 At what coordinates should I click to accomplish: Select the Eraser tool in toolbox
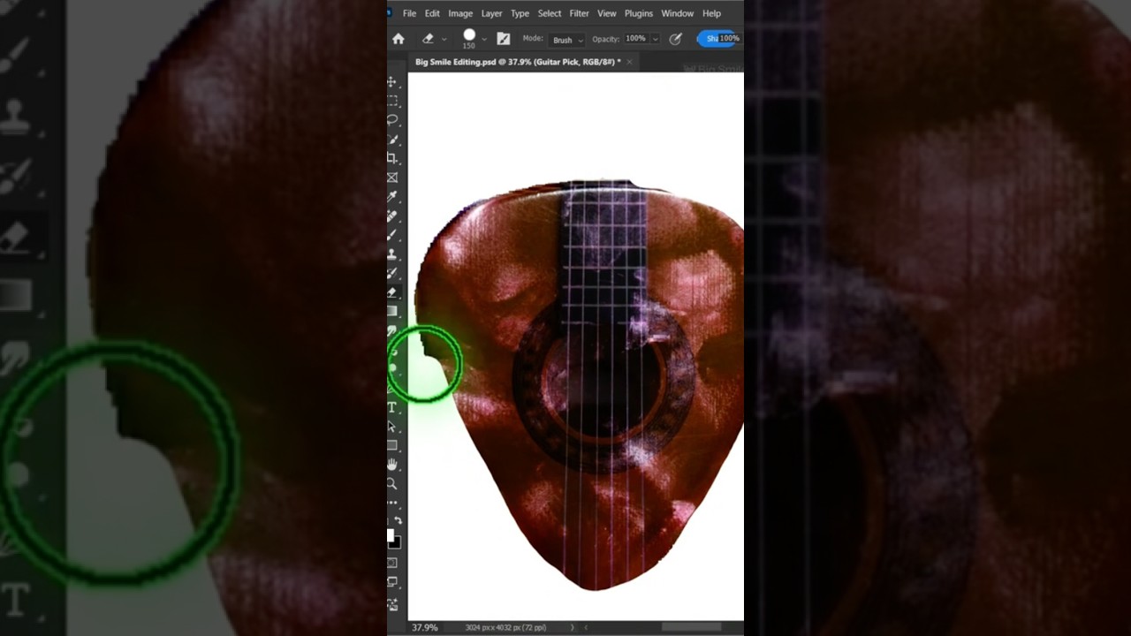pyautogui.click(x=392, y=292)
